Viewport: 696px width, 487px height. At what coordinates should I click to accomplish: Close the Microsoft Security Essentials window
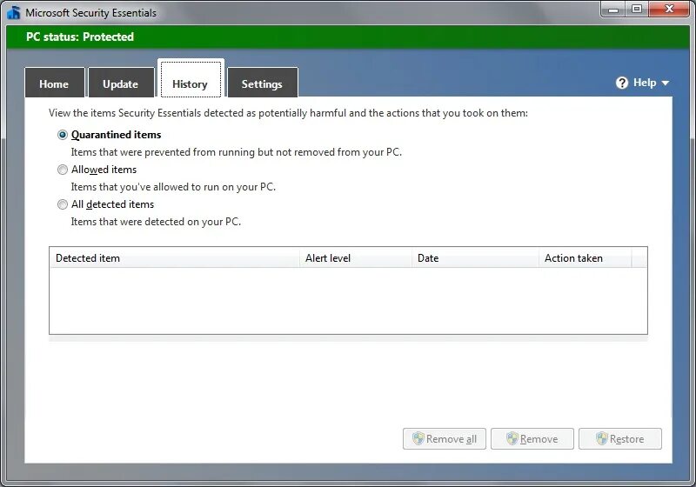[x=669, y=10]
